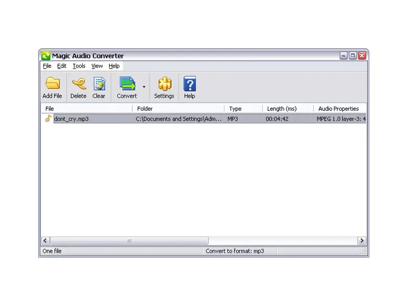Click the Delete toolbar icon
The height and width of the screenshot is (306, 408).
click(x=79, y=84)
